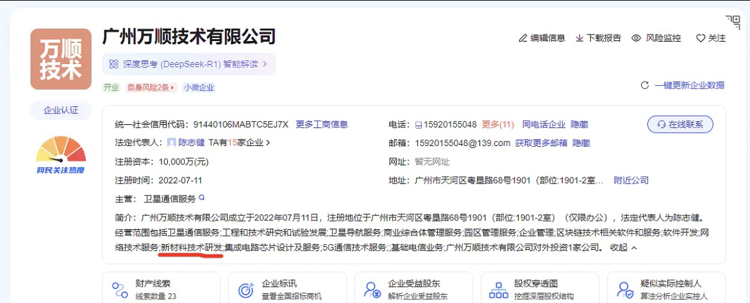Click the 万顺技术 company logo
Screen dimensions: 750x303
61,59
